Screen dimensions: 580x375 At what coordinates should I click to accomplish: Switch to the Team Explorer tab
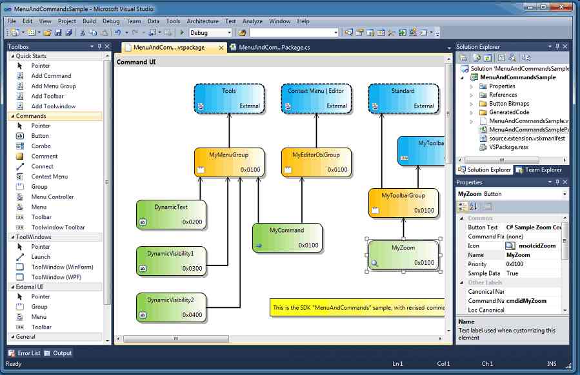point(539,170)
